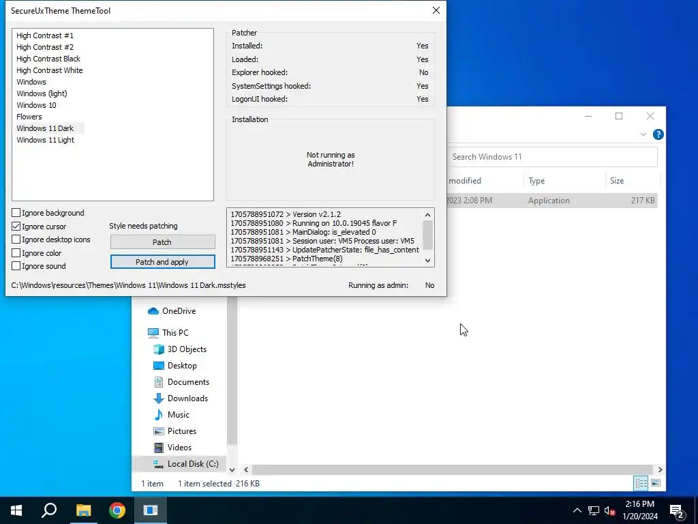Open OneDrive in Explorer sidebar
698x524 pixels.
(179, 311)
